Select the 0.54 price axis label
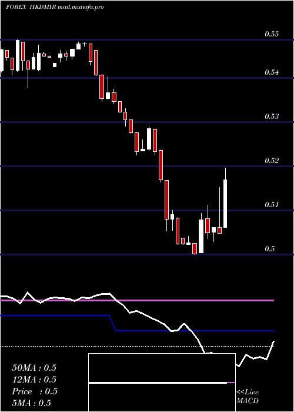Screen dimensions: 294x412 [x=271, y=72]
